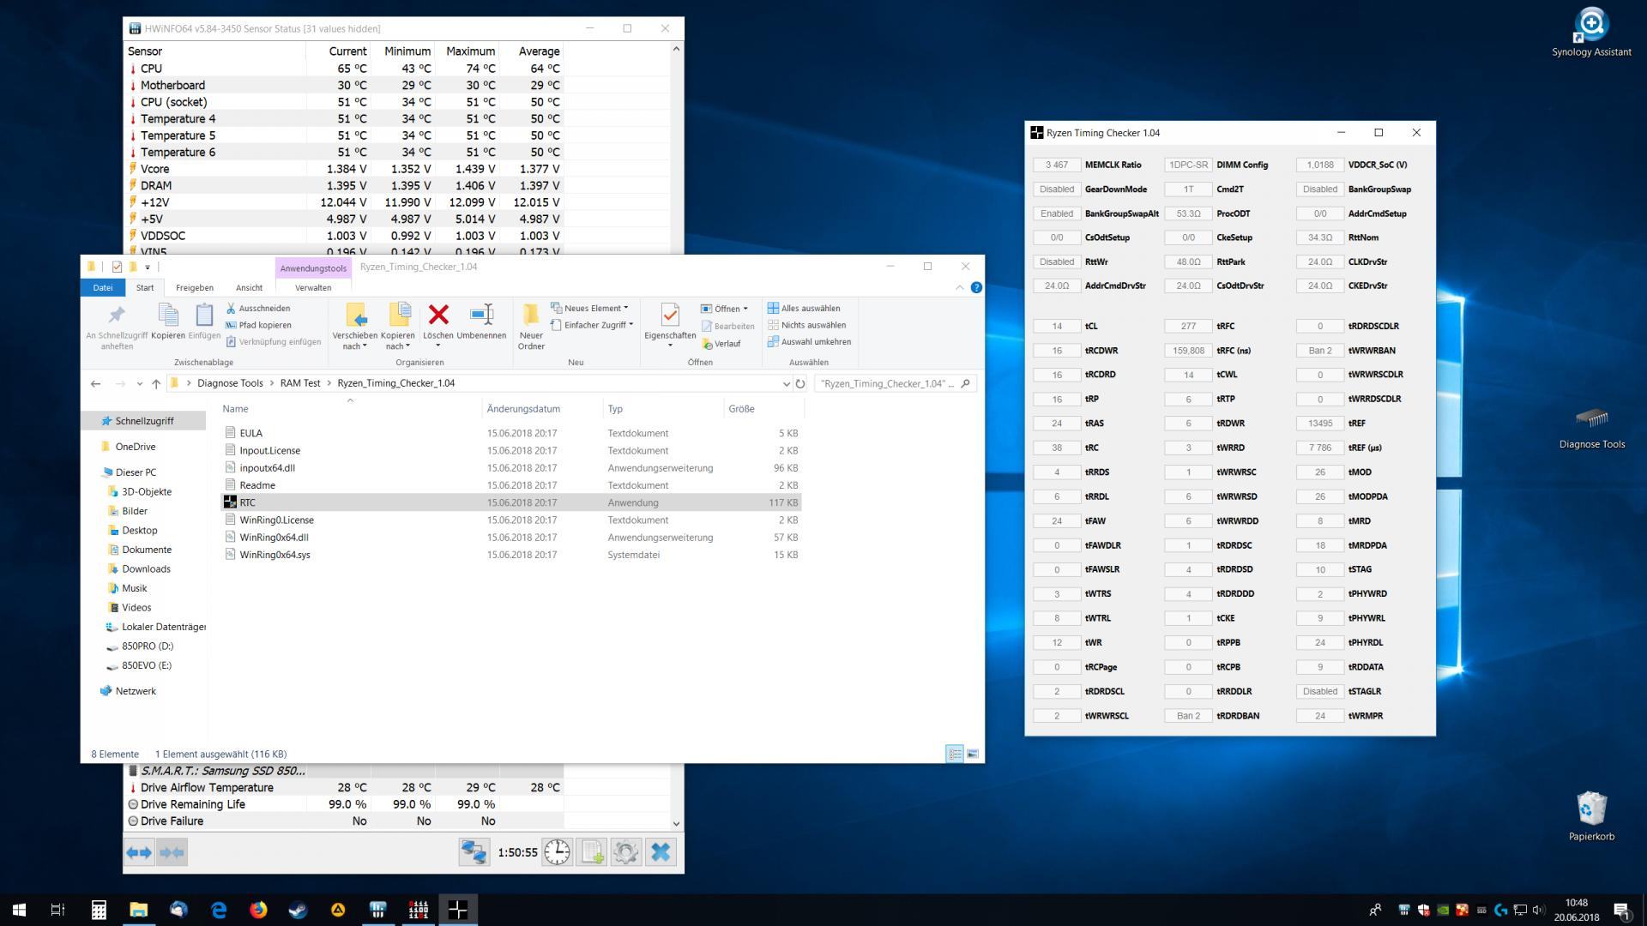Switch Explorer to details view layout icon
1647x926 pixels.
click(955, 754)
